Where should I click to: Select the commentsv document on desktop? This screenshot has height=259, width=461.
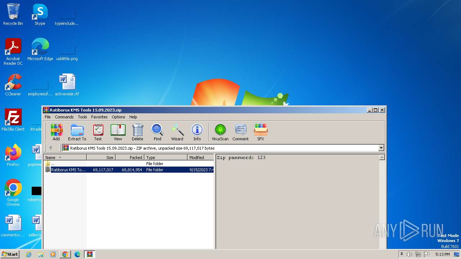13,226
